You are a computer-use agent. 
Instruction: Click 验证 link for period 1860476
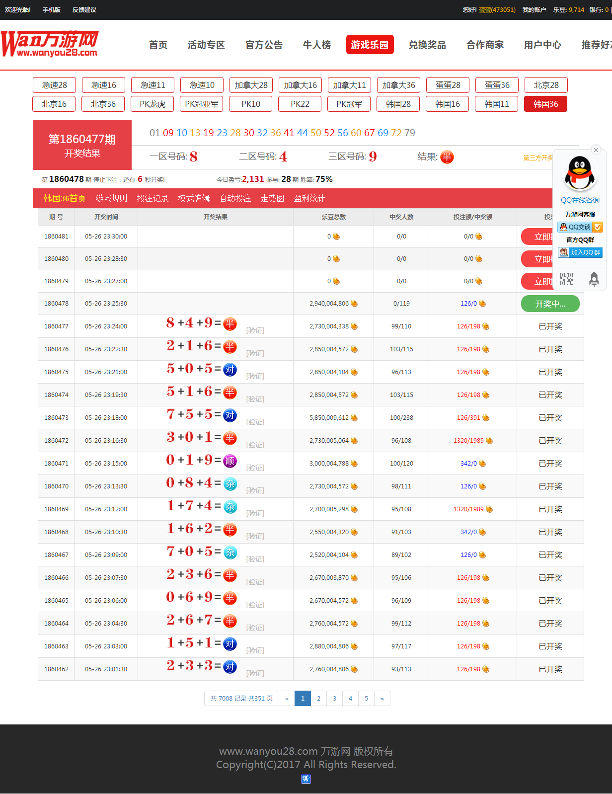tap(255, 353)
